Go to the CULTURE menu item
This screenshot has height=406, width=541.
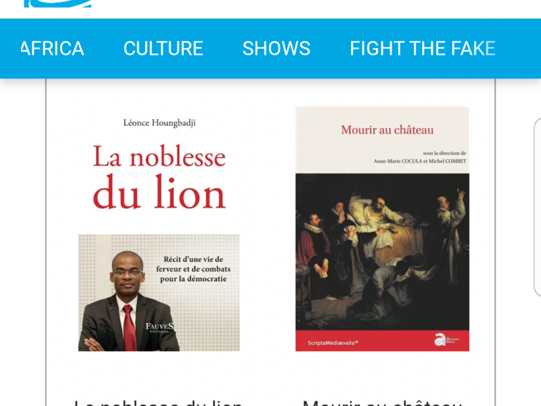pos(163,48)
